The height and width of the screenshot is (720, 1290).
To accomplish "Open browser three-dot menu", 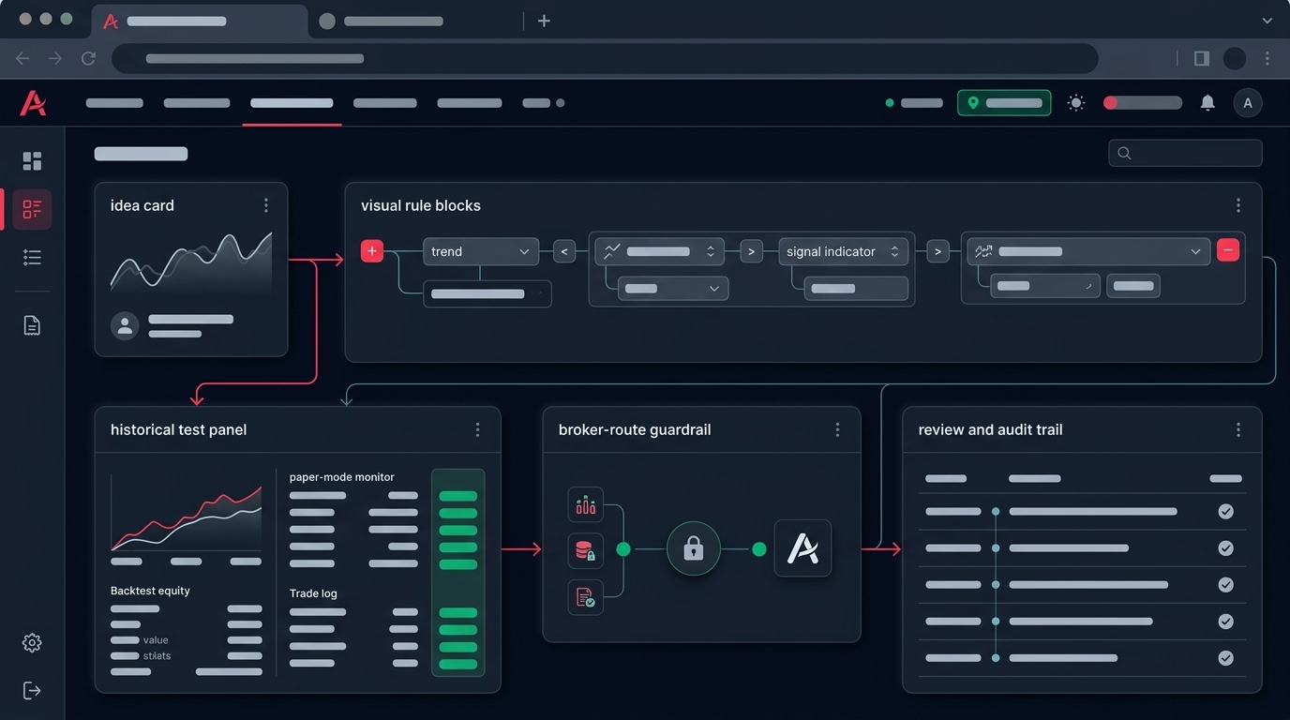I will tap(1267, 58).
